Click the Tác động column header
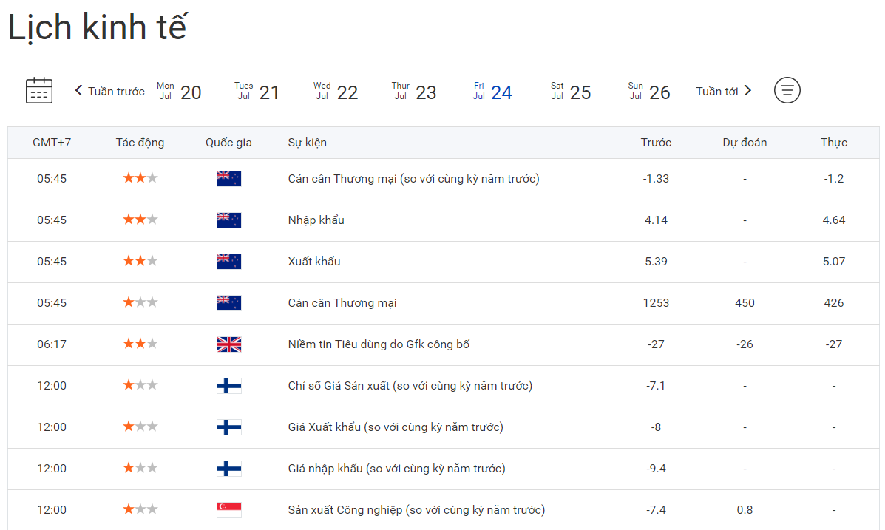The width and height of the screenshot is (885, 530). pyautogui.click(x=140, y=143)
